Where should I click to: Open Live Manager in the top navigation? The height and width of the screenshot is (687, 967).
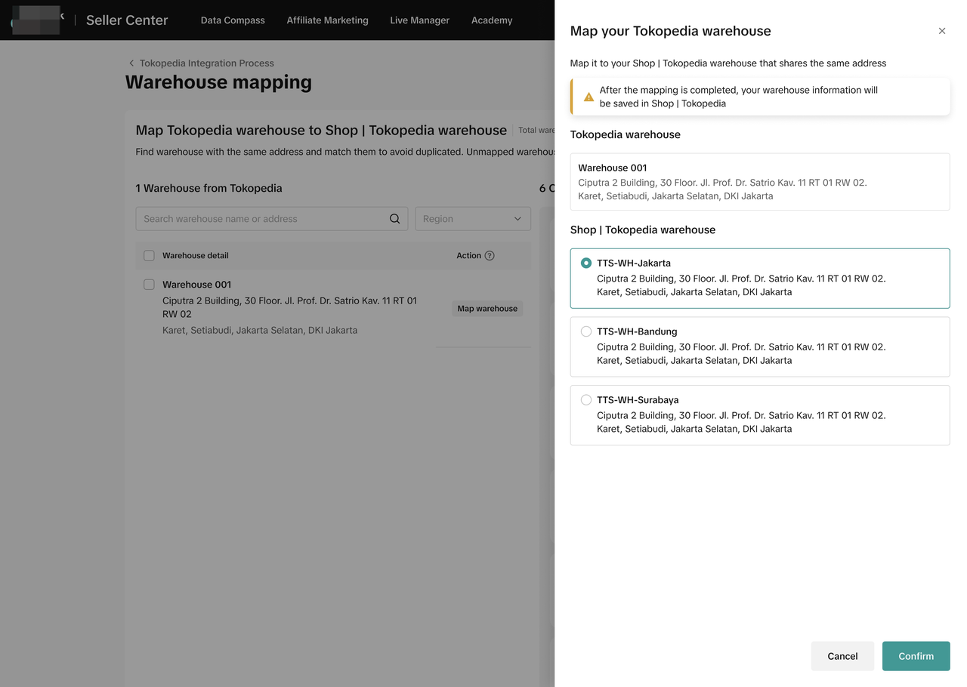[419, 20]
